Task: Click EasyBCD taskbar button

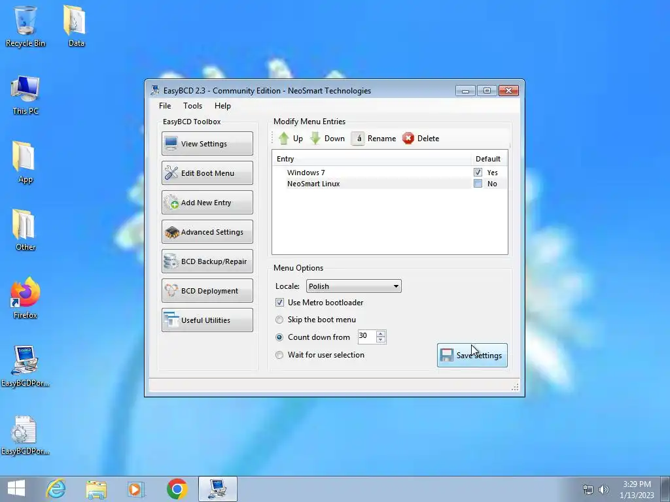Action: coord(217,489)
